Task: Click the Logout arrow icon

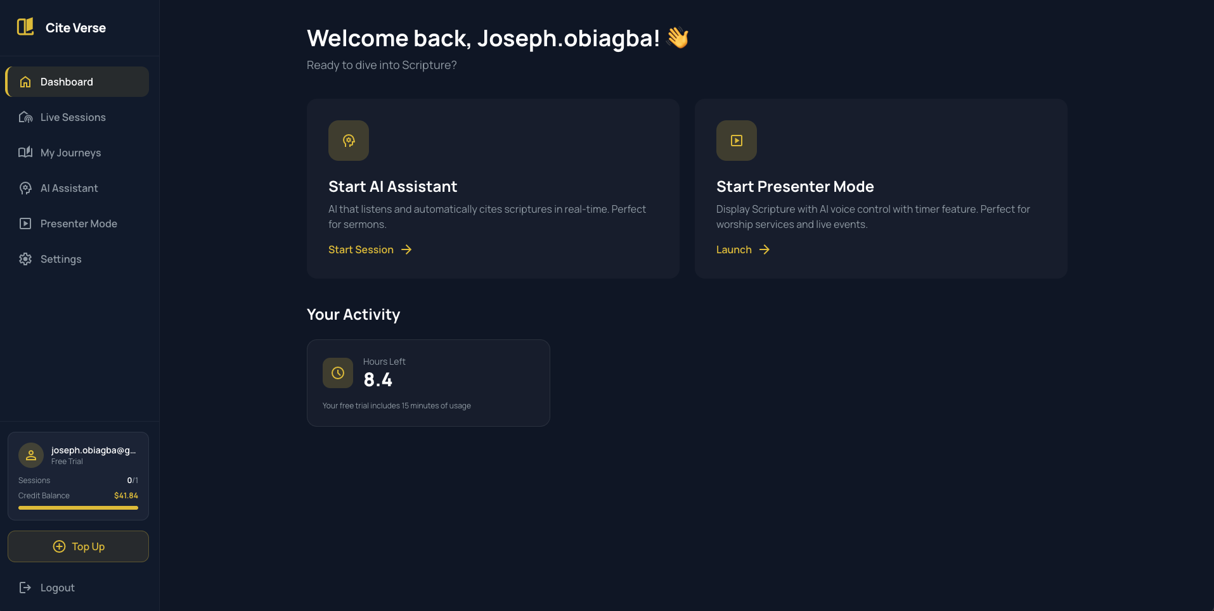Action: coord(24,587)
